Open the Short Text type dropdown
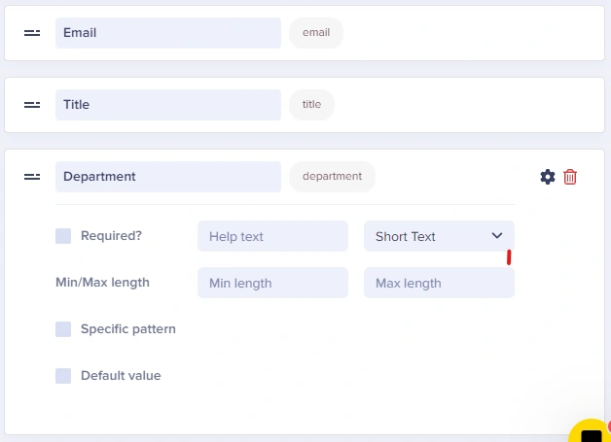The image size is (611, 442). click(439, 236)
